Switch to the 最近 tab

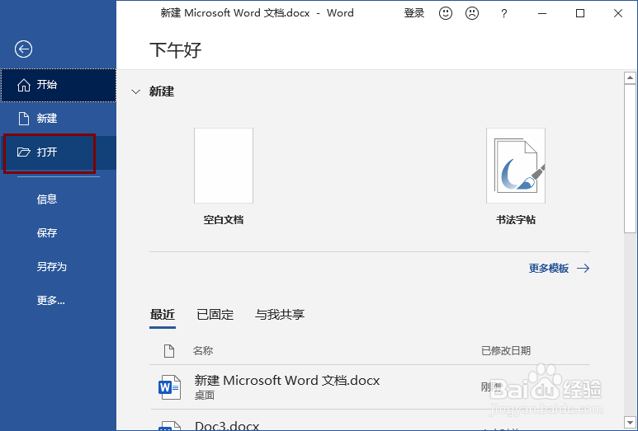(x=163, y=315)
